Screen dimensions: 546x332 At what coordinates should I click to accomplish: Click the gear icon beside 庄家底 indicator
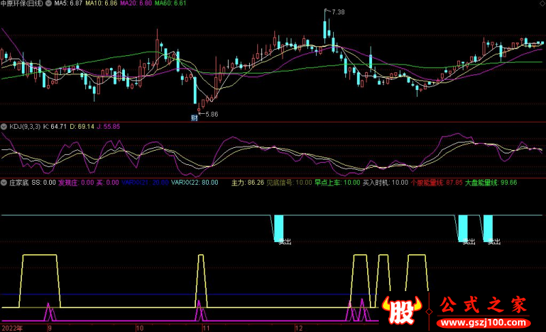click(x=4, y=183)
